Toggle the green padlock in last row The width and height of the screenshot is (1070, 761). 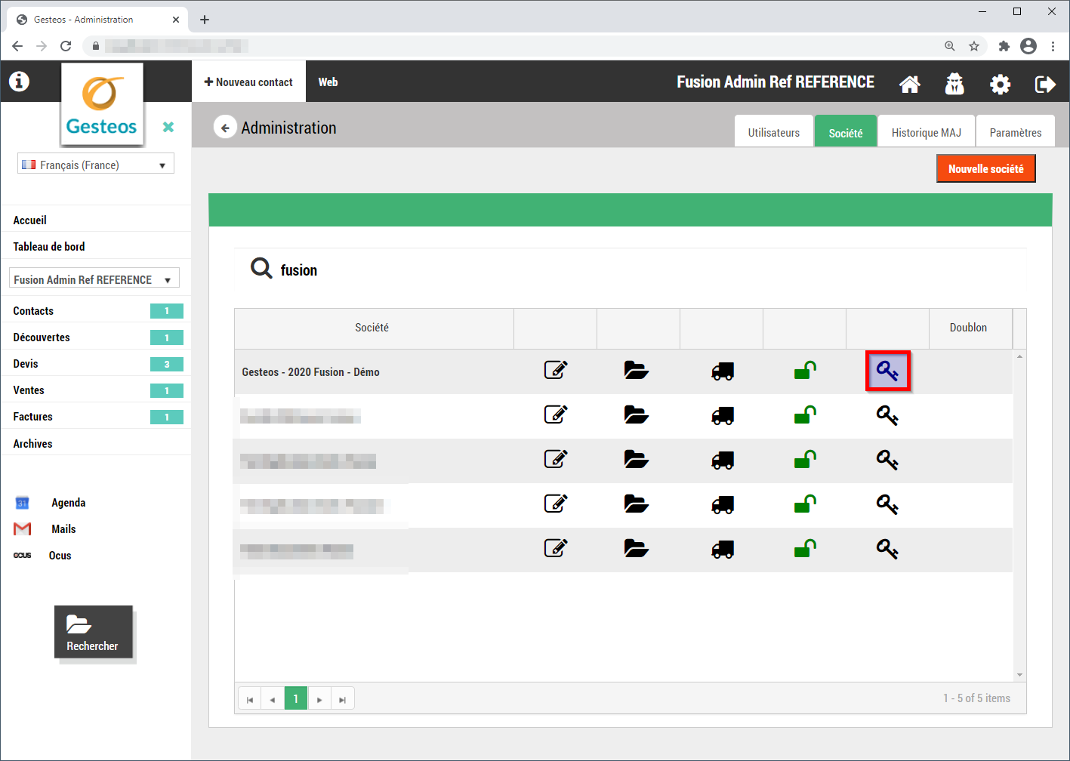coord(805,549)
